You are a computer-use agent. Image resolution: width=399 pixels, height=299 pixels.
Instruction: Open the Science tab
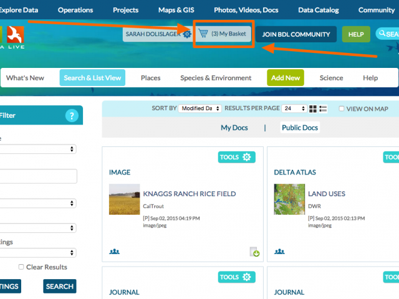pyautogui.click(x=331, y=78)
